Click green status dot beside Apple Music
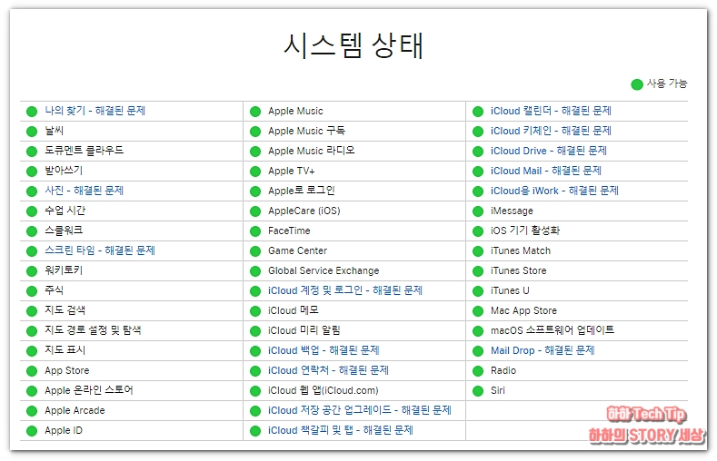 coord(255,112)
